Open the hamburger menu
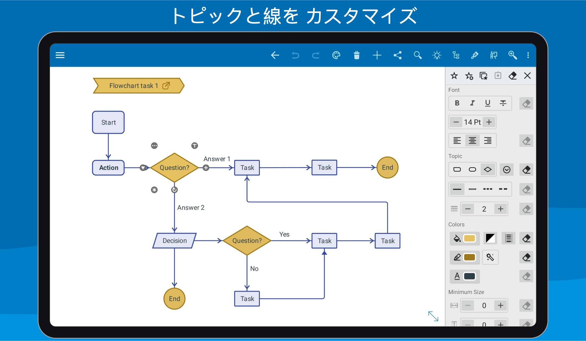Viewport: 586px width, 341px height. pos(60,55)
